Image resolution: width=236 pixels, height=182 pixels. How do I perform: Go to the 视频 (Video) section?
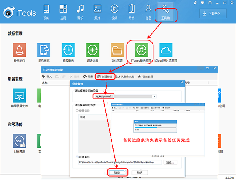point(114,12)
